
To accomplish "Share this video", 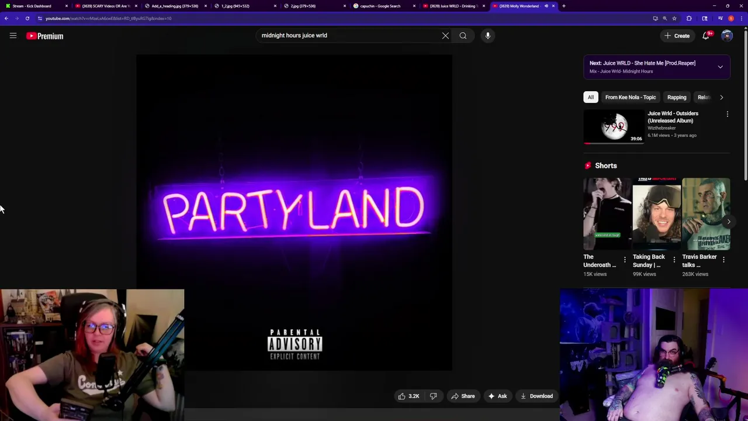I will pyautogui.click(x=462, y=396).
